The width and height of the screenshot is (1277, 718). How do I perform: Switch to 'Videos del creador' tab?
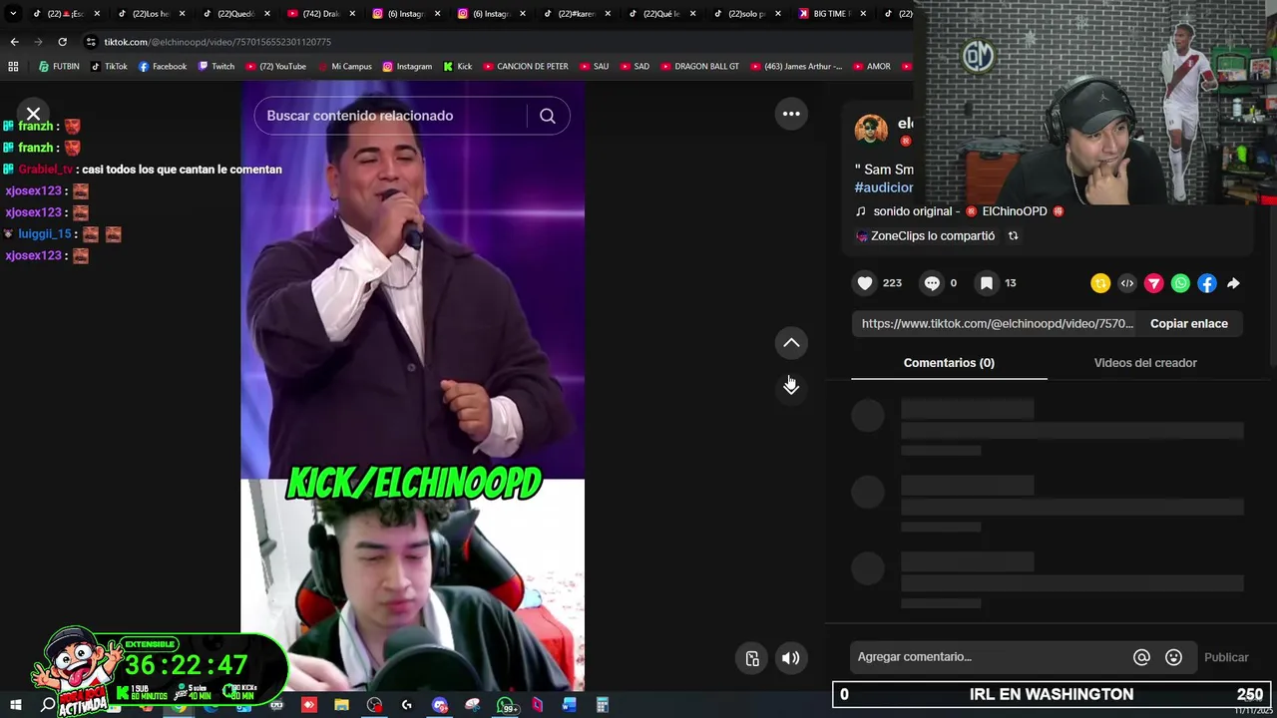[1145, 363]
